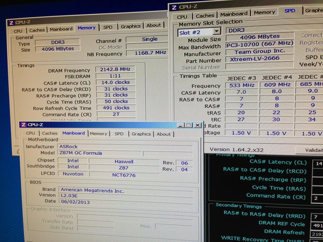Click the CPU-Z icon in the SPD window title bar
This screenshot has height=242, width=323.
pyautogui.click(x=174, y=7)
